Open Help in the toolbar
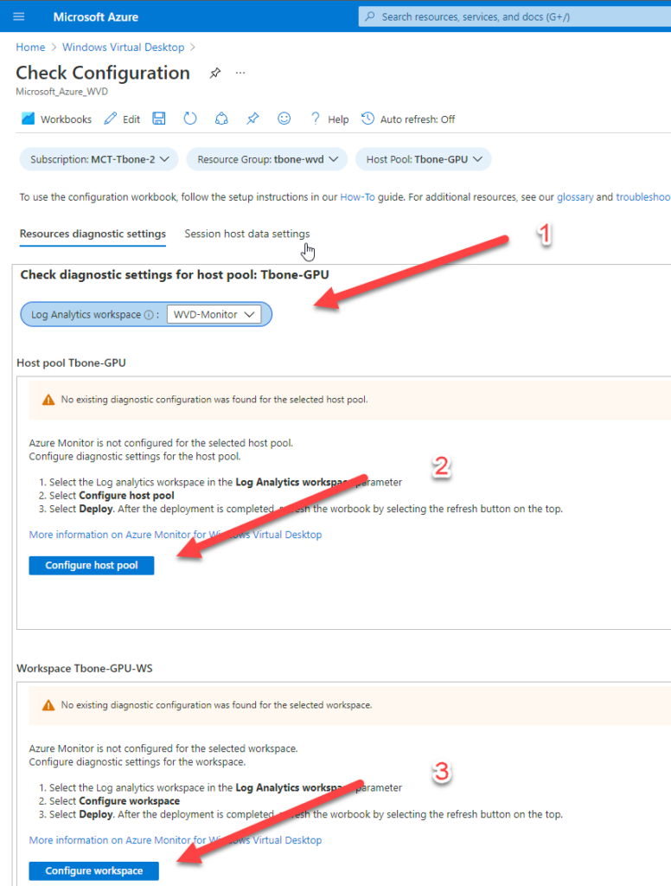Screen dimensions: 671x886 (x=329, y=119)
